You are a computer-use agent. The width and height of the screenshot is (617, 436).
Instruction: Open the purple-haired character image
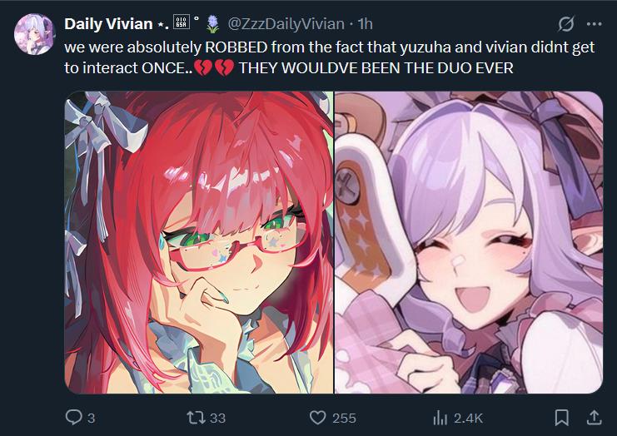coord(469,242)
